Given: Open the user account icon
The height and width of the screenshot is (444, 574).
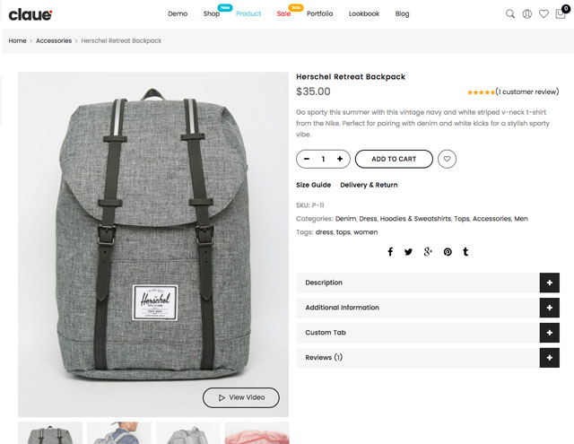Looking at the screenshot, I should pos(526,14).
